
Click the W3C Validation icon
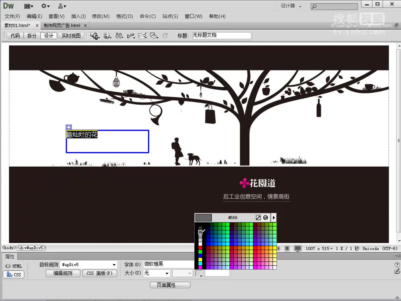[x=131, y=36]
